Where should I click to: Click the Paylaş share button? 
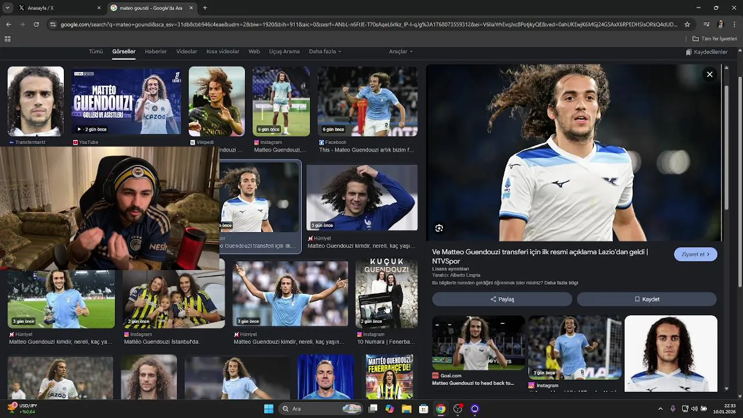click(502, 299)
